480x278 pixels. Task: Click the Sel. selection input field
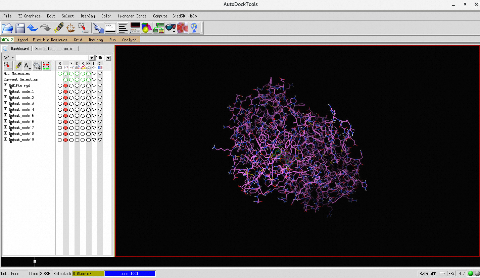(x=52, y=58)
